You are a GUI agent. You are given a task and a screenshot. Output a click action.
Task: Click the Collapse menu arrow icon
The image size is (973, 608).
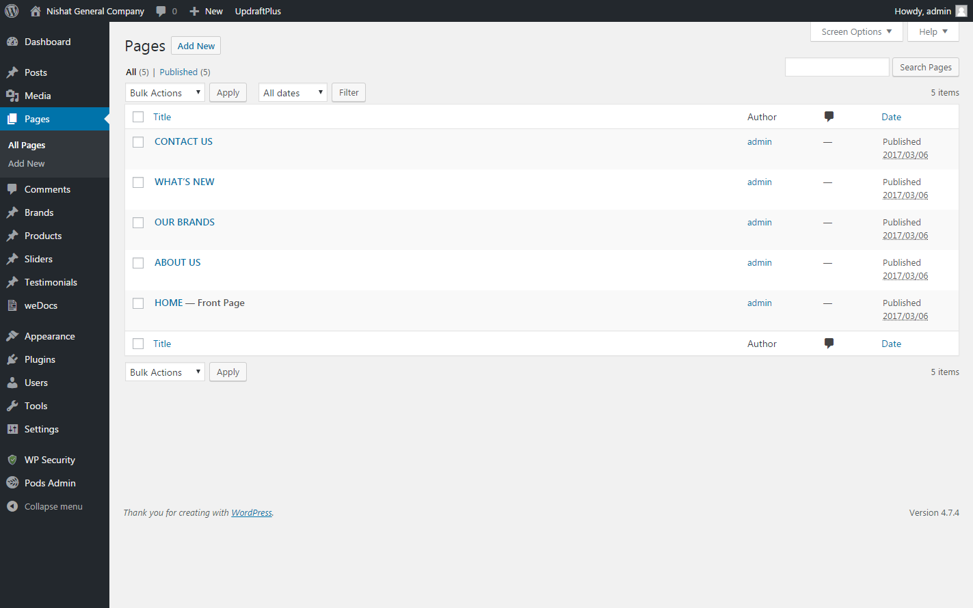tap(12, 506)
